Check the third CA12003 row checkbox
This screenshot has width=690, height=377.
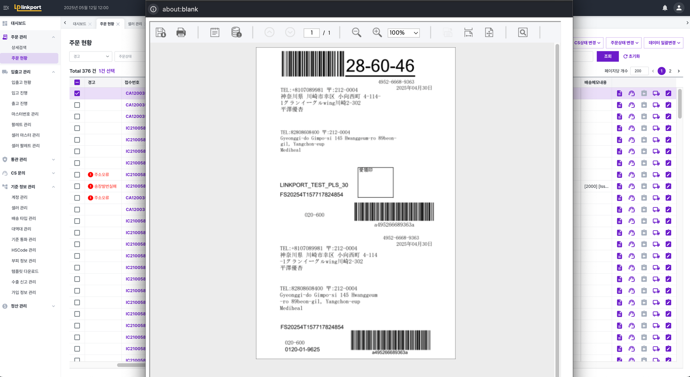tap(77, 116)
